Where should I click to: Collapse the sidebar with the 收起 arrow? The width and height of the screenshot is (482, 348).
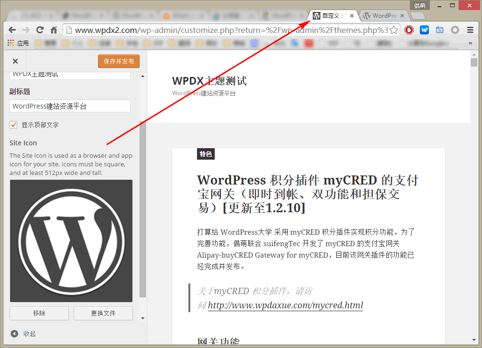click(x=14, y=334)
